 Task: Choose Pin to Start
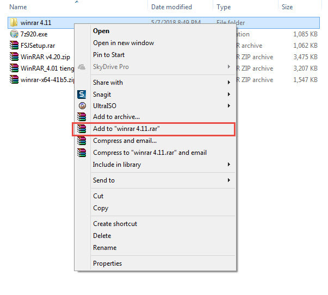tap(109, 55)
